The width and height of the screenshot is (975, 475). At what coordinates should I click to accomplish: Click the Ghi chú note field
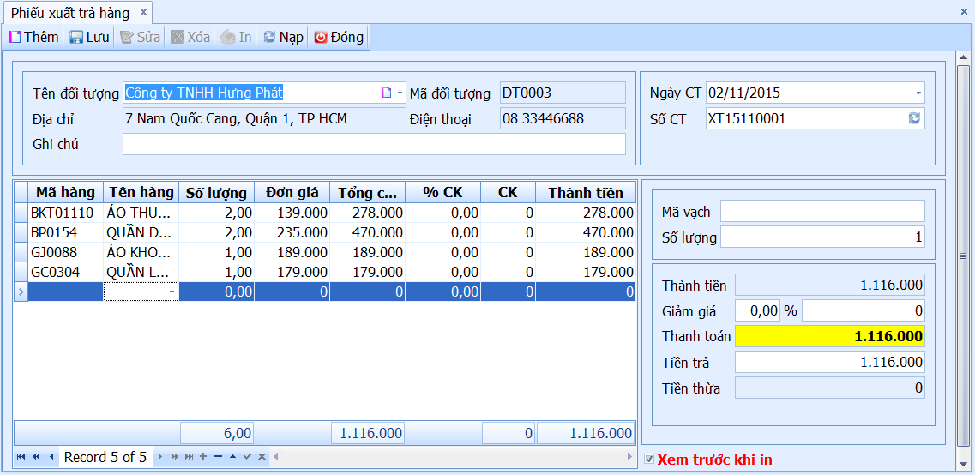click(x=374, y=144)
